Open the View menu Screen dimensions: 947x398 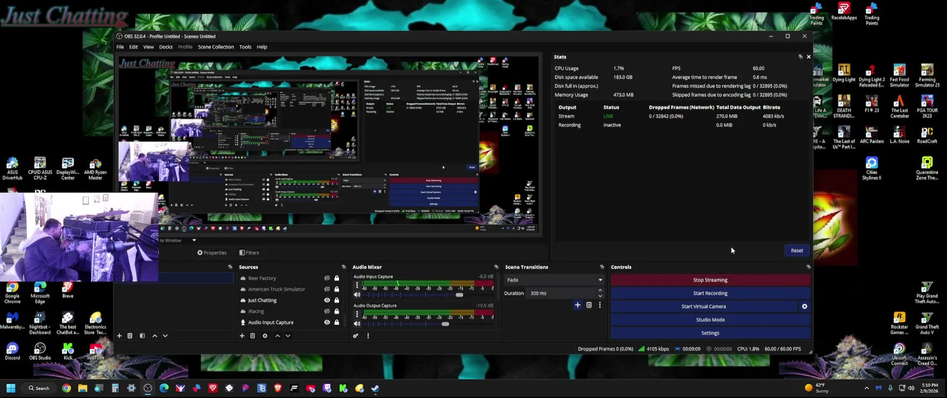148,47
